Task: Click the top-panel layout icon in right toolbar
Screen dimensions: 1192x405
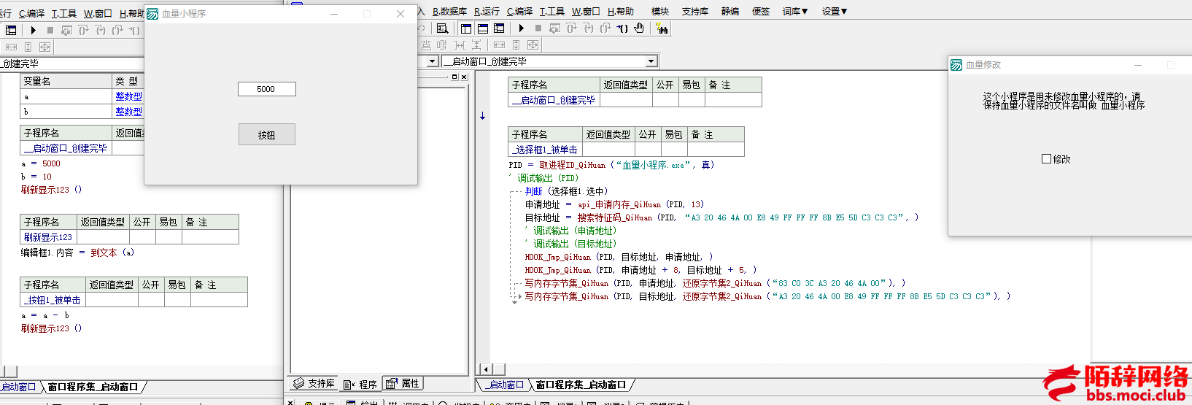Action: point(483,28)
